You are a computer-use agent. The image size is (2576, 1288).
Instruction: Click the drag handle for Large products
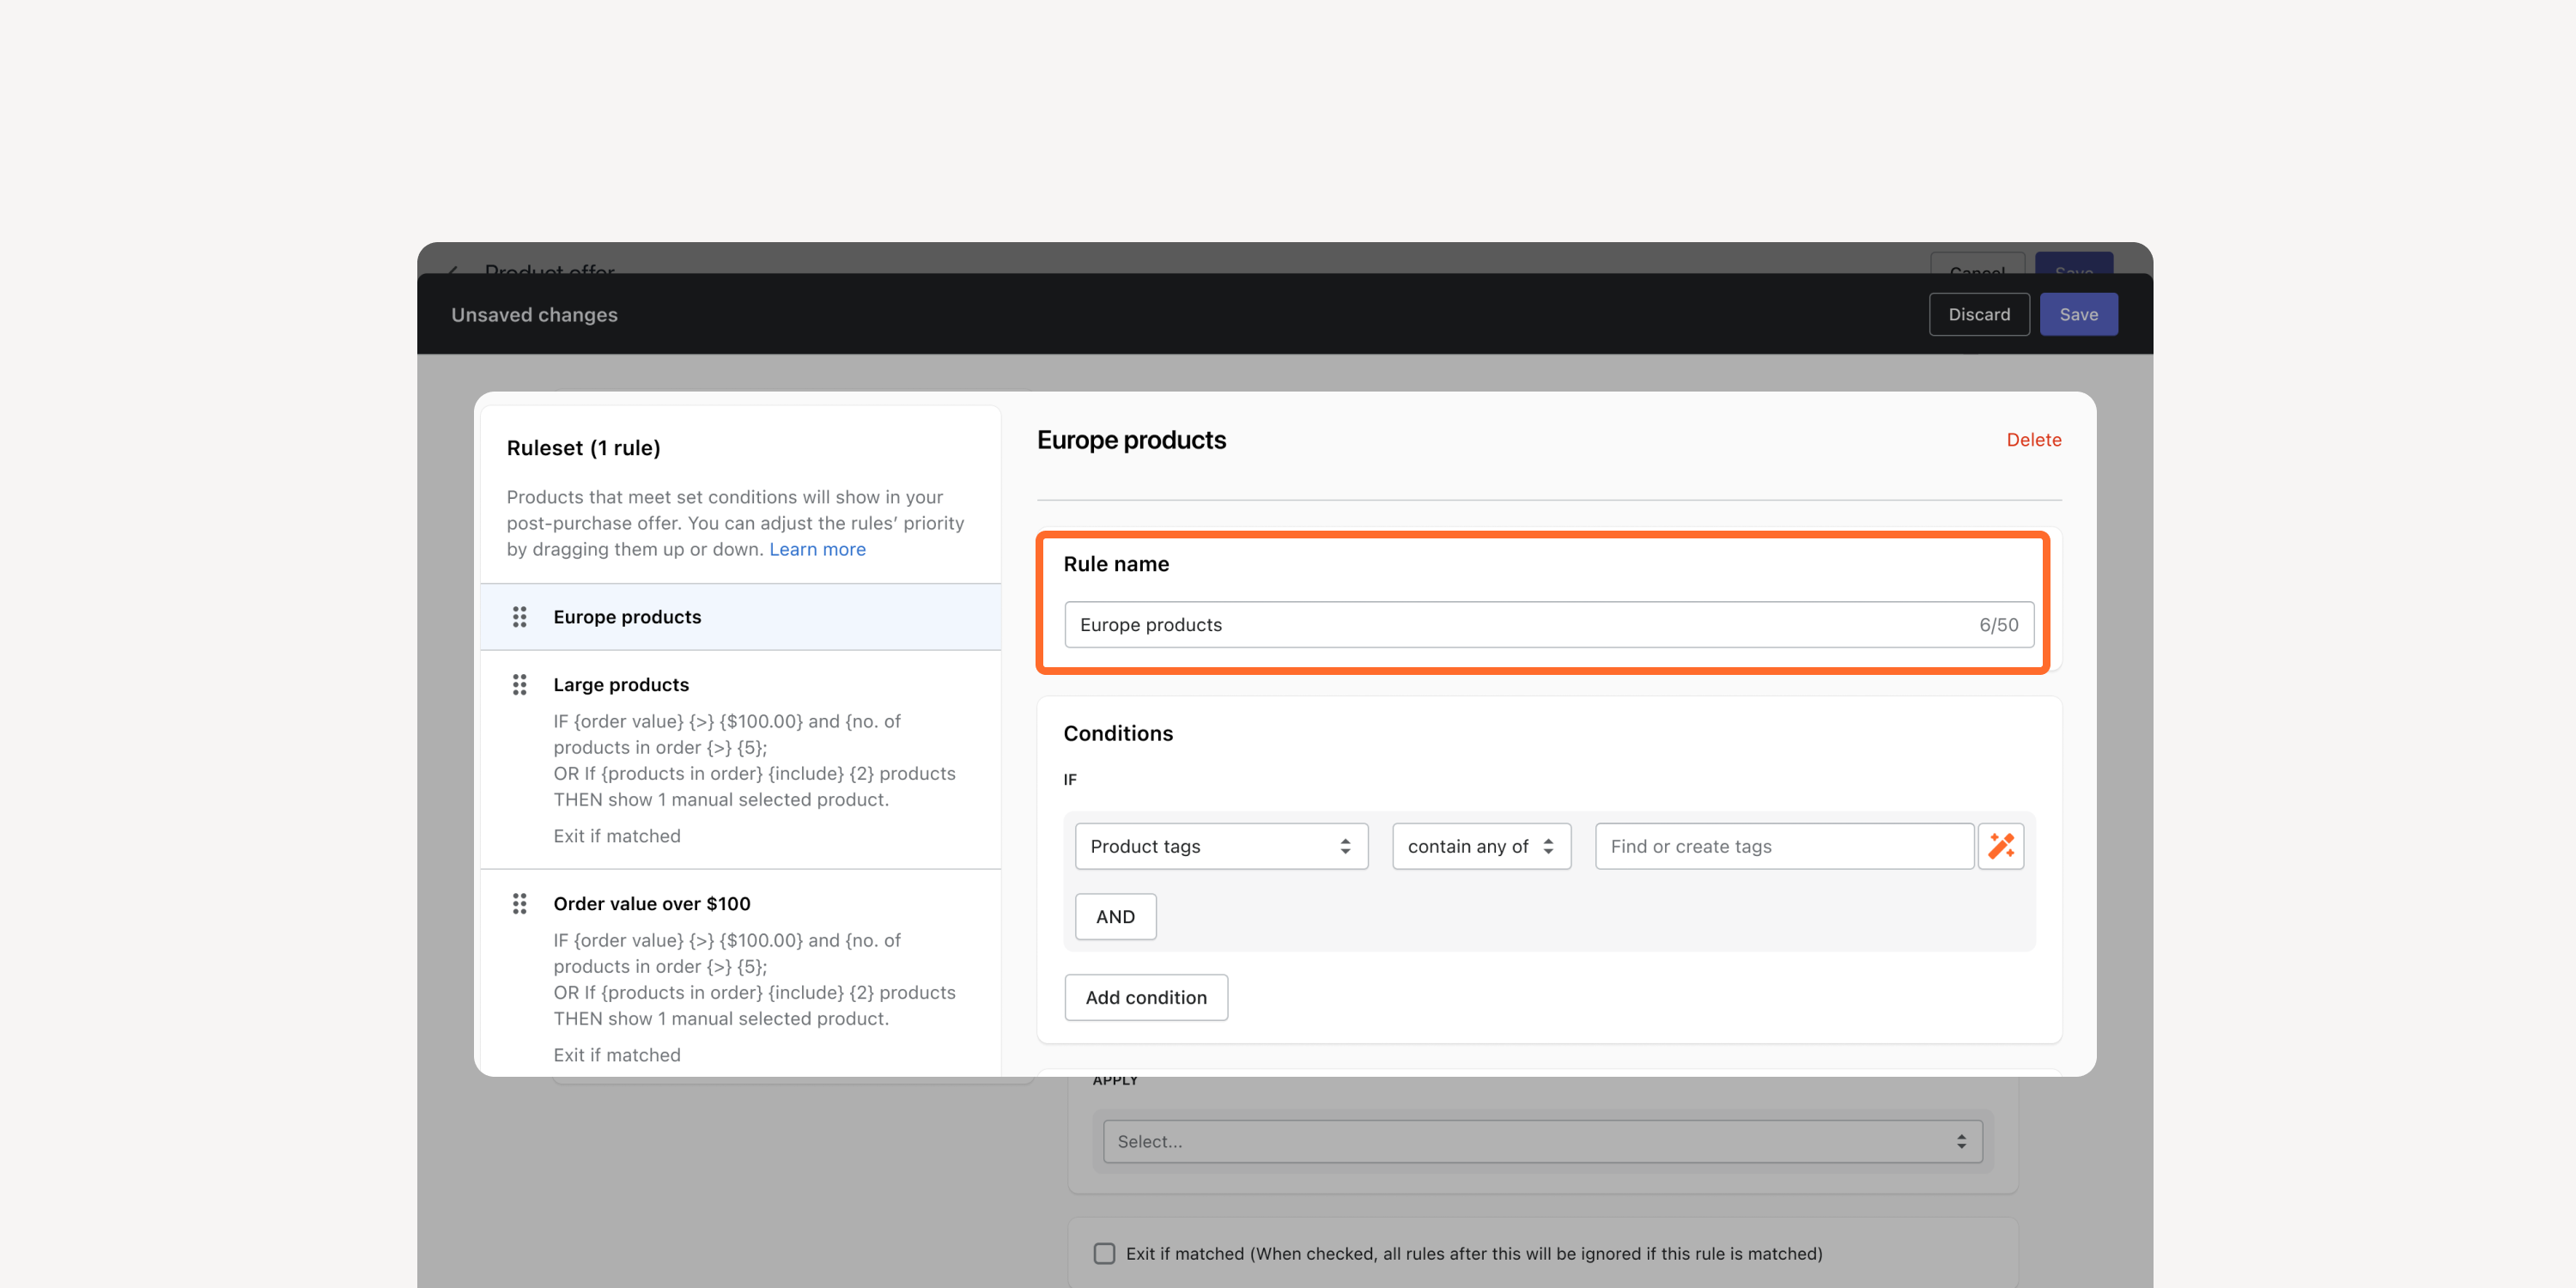click(x=519, y=685)
